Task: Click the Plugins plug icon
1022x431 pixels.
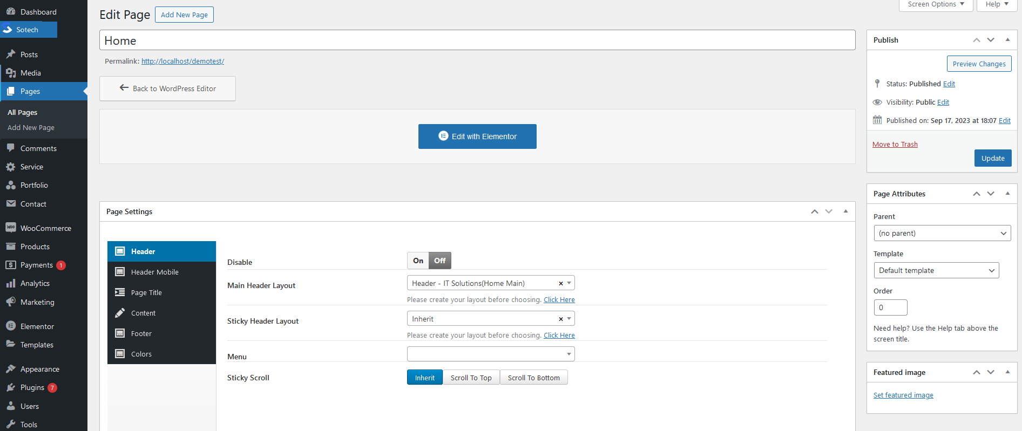Action: click(x=11, y=387)
